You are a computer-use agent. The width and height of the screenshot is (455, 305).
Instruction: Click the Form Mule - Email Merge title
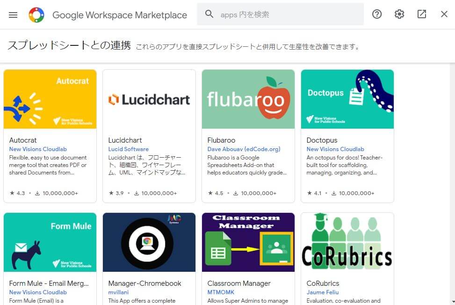coord(49,283)
